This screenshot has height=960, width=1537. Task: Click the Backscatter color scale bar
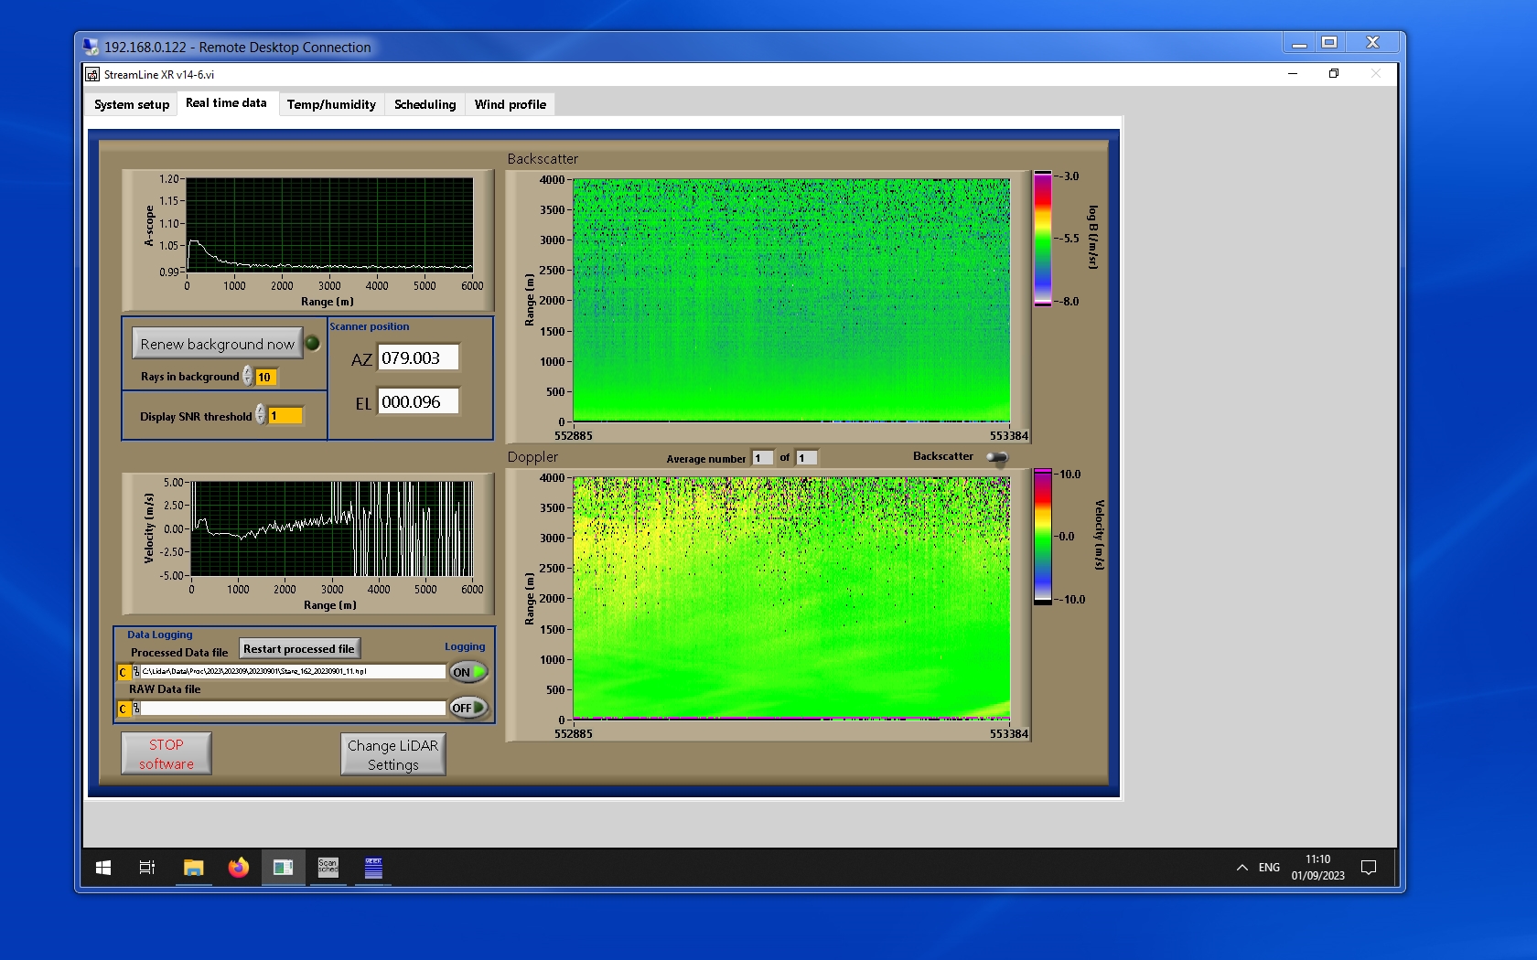[1042, 239]
